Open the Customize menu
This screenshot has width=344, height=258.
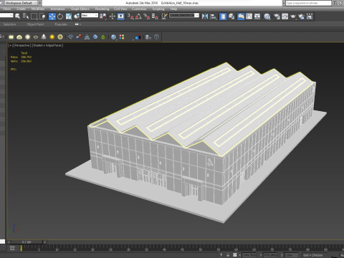point(139,9)
